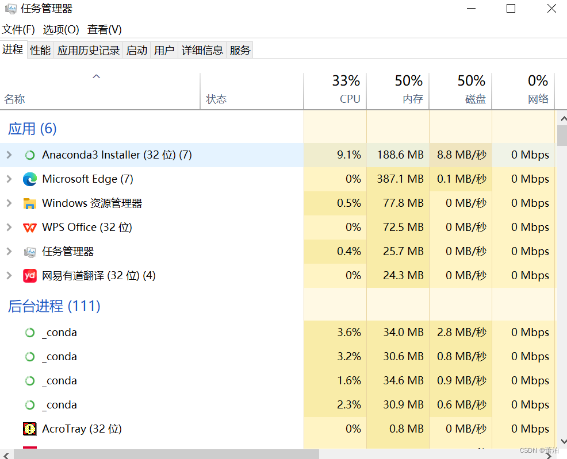The image size is (567, 459).
Task: Click the 后台进程 (111) group heading
Action: coord(54,306)
